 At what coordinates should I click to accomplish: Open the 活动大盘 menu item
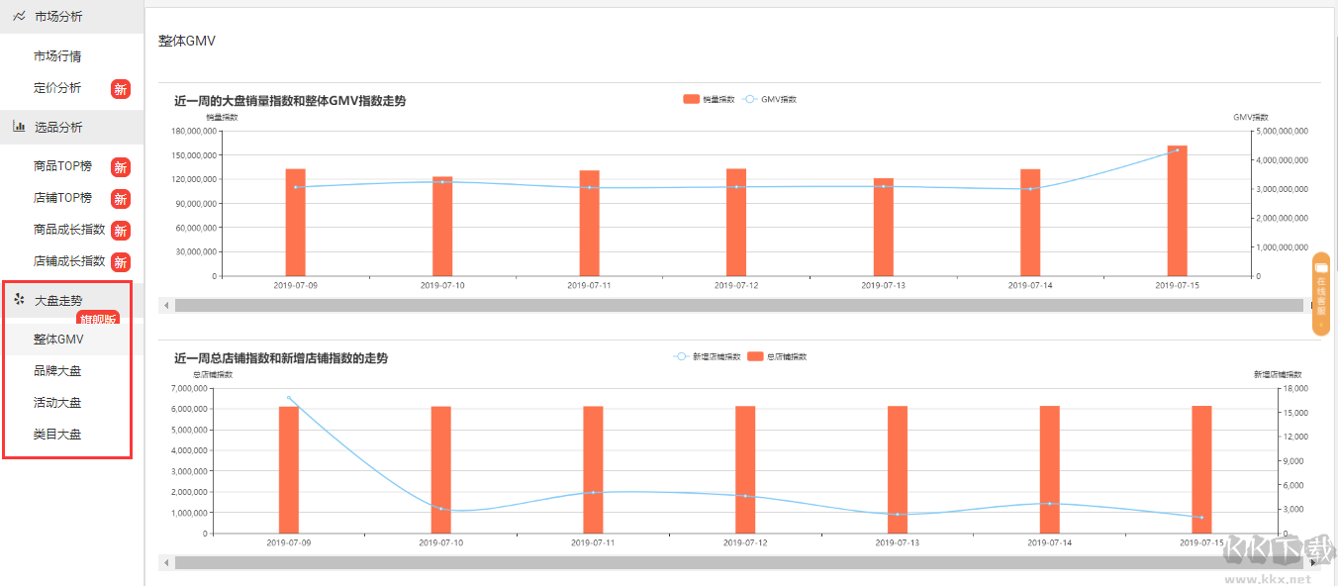[x=57, y=403]
